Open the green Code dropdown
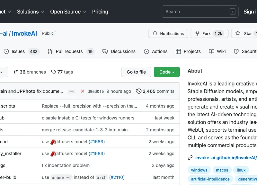 click(x=167, y=72)
